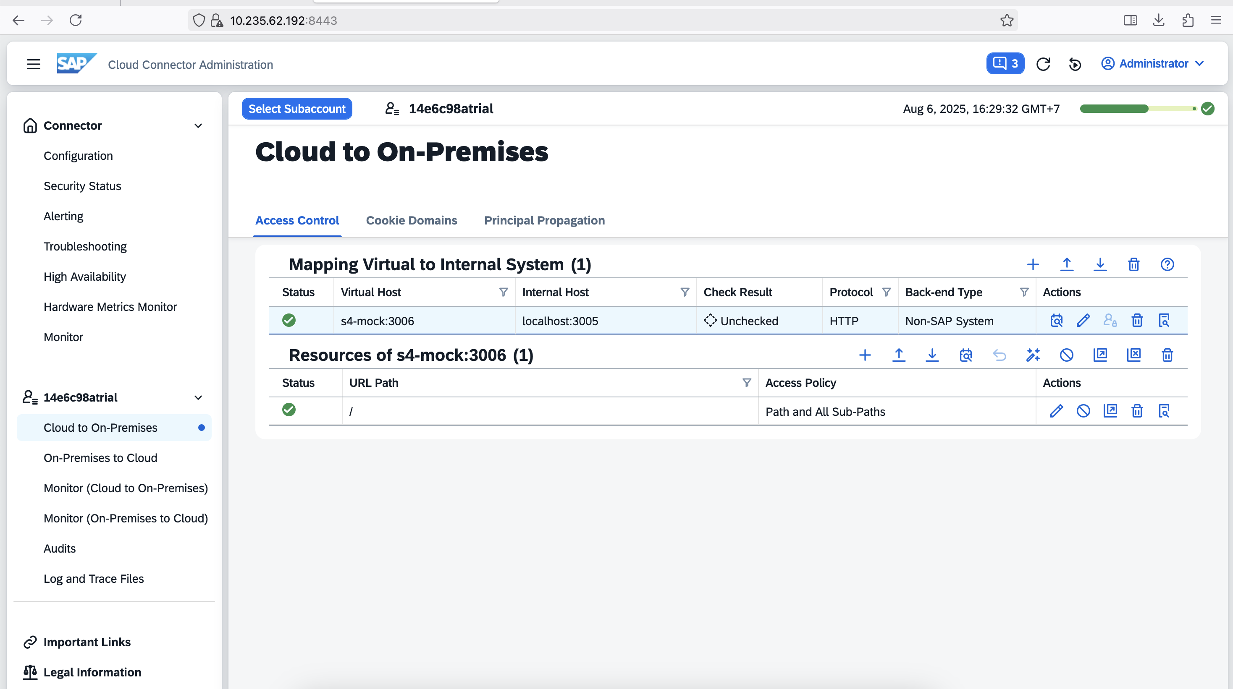This screenshot has width=1233, height=689.
Task: Open Monitor (Cloud to On-Premises)
Action: (126, 488)
